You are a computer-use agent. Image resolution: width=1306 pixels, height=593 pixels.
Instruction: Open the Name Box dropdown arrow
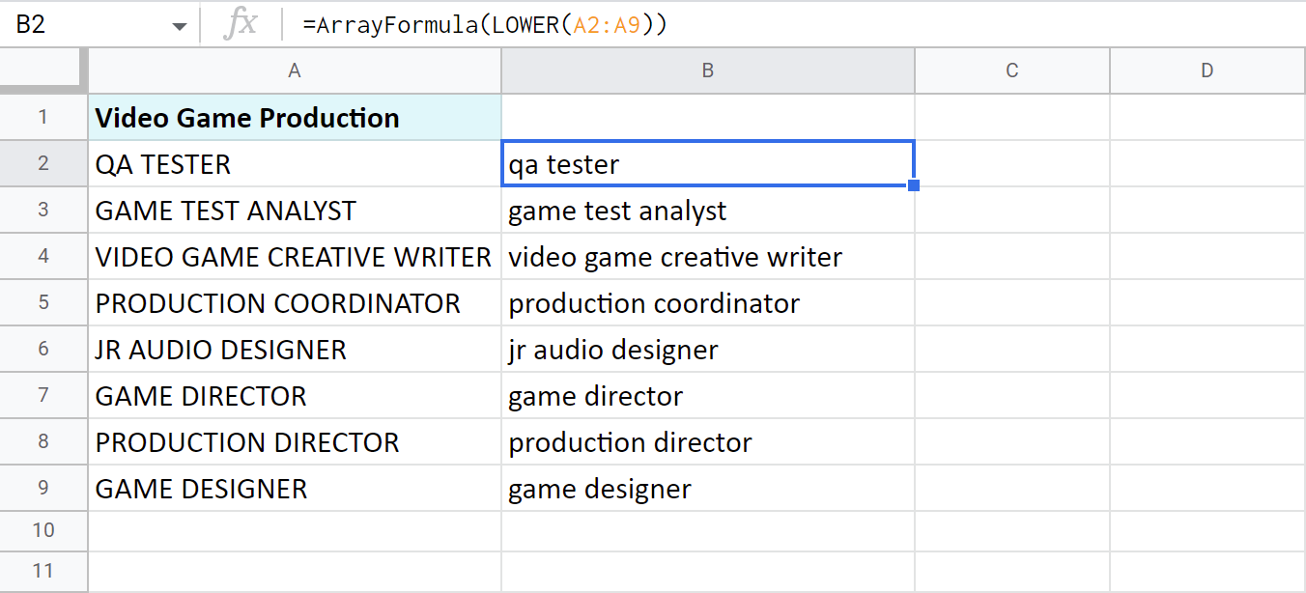pyautogui.click(x=180, y=23)
